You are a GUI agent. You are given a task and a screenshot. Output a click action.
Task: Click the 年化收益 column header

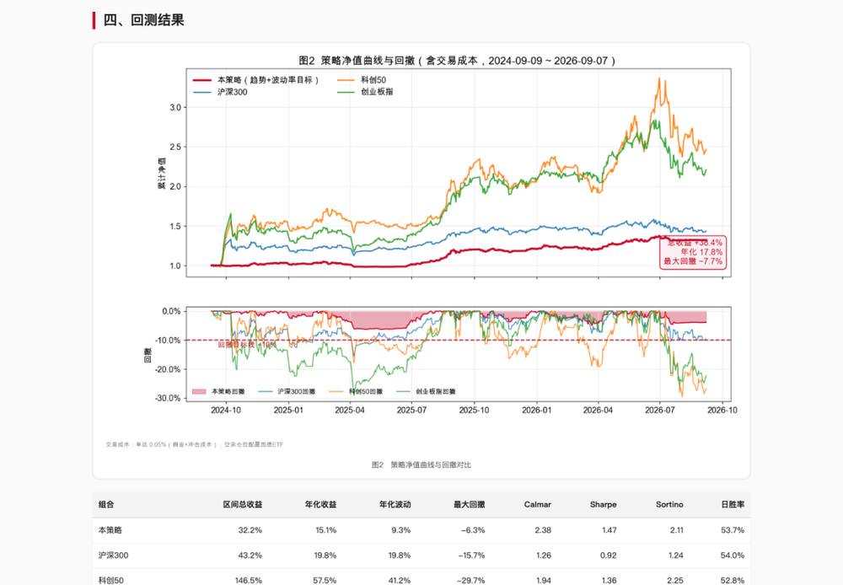point(320,504)
